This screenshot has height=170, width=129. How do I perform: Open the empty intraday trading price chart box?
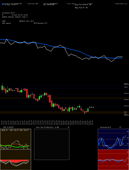(x=52, y=144)
